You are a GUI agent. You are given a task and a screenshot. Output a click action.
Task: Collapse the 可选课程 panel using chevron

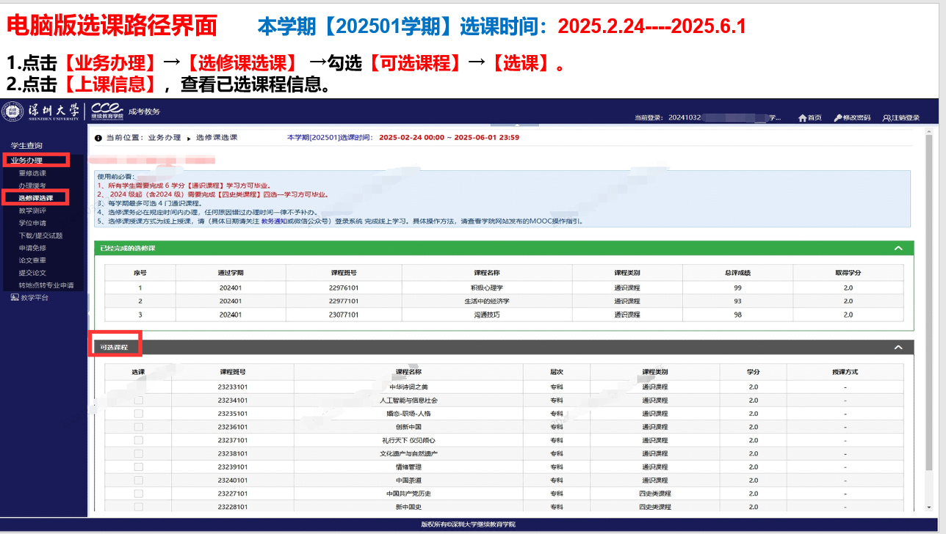point(898,347)
